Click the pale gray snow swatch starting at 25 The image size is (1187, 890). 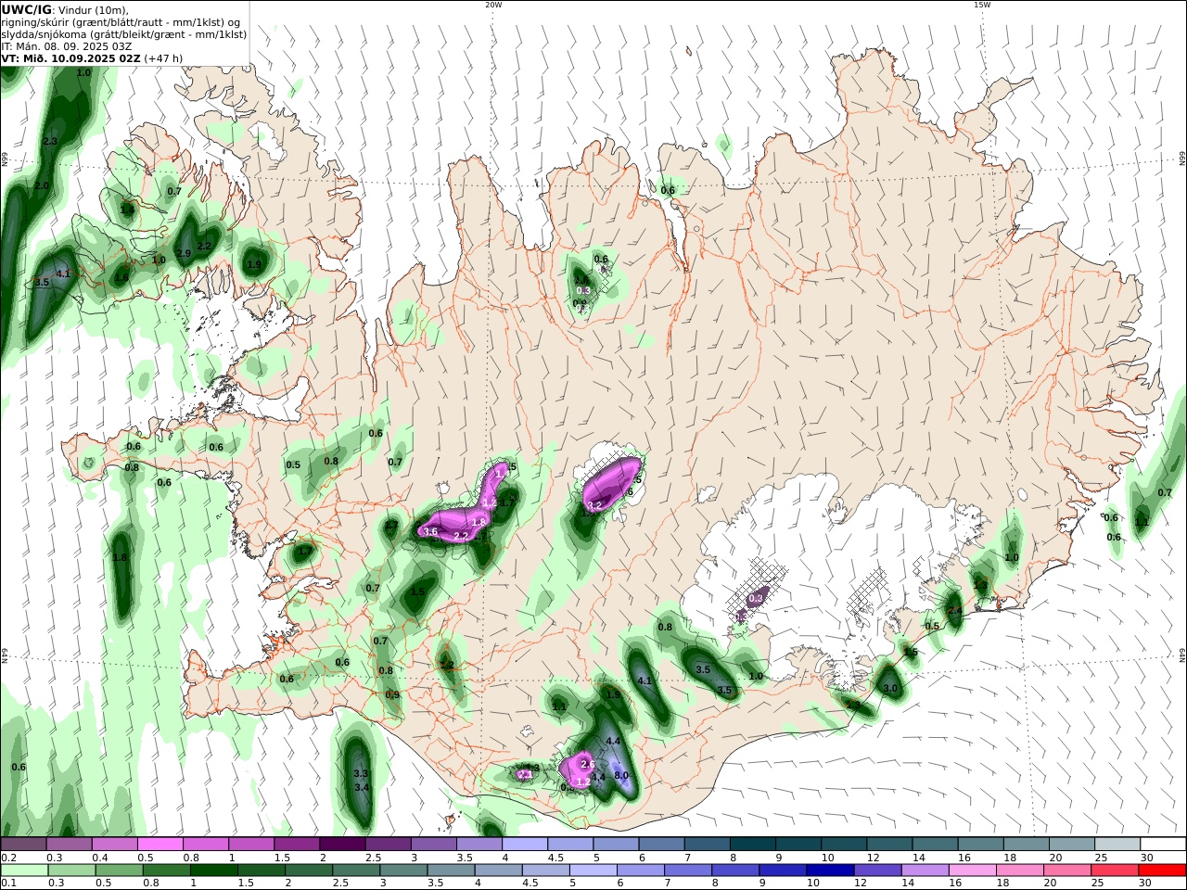(1117, 845)
